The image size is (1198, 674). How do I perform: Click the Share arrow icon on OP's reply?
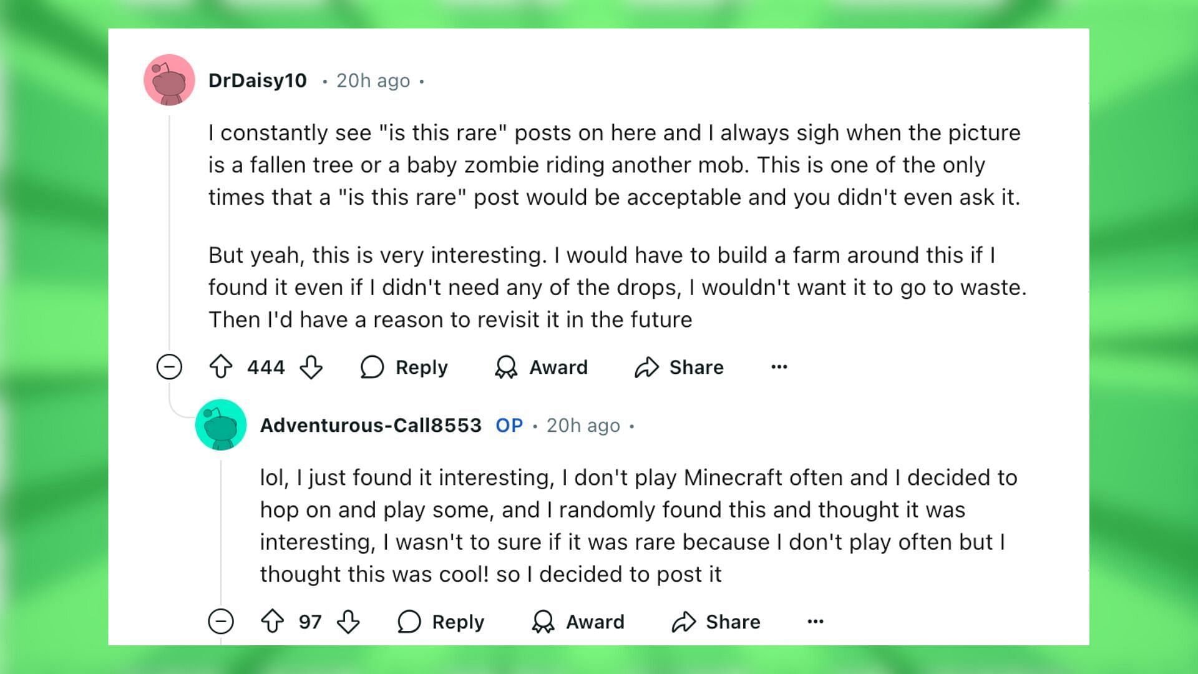(x=683, y=622)
